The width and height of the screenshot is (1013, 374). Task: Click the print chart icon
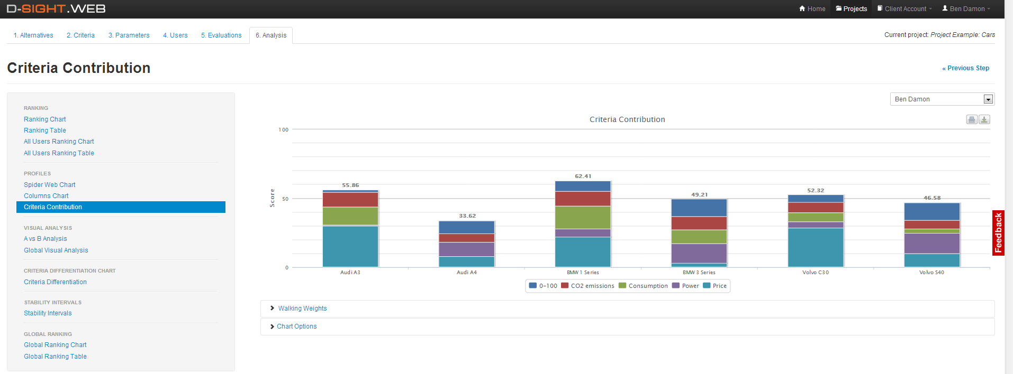click(972, 120)
